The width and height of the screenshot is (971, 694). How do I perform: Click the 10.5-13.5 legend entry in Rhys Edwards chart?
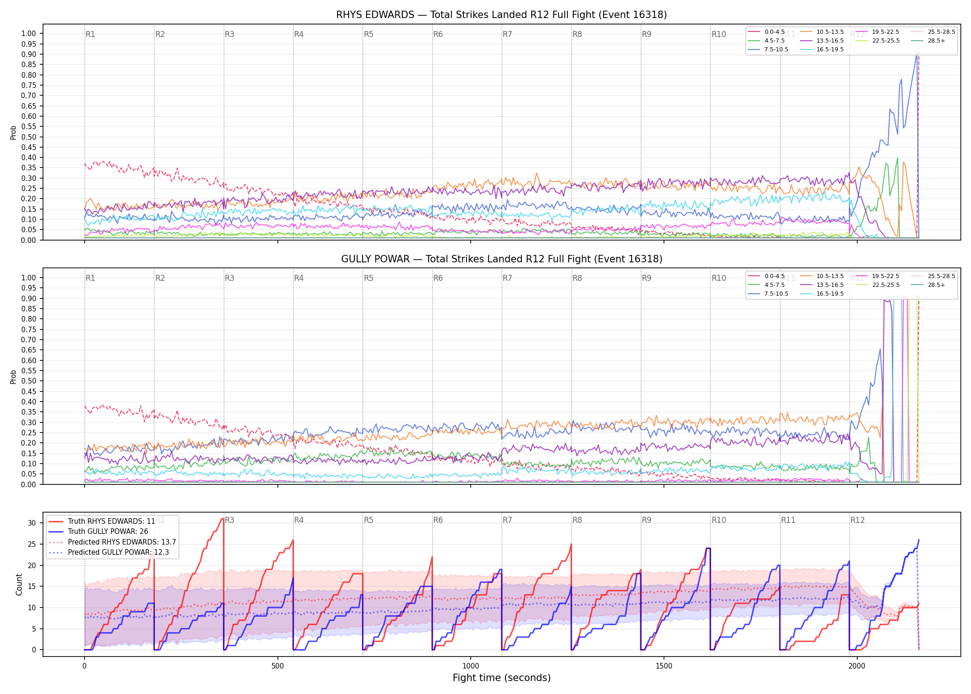coord(822,32)
